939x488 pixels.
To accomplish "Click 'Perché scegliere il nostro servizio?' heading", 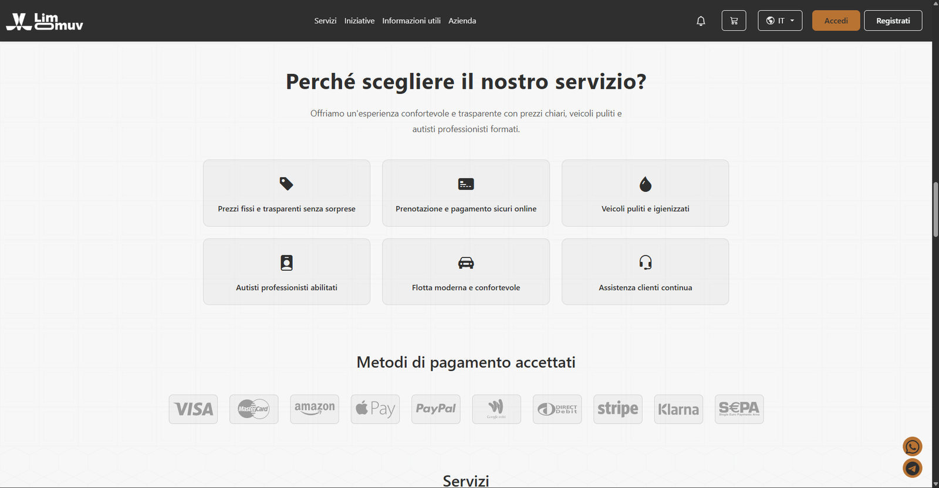I will 466,82.
